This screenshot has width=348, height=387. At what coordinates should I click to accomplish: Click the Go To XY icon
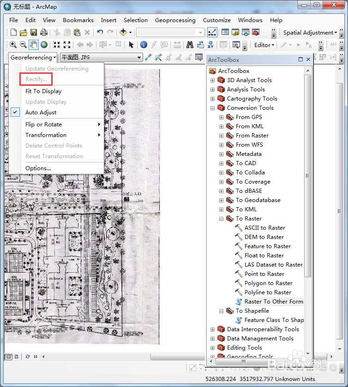(210, 45)
